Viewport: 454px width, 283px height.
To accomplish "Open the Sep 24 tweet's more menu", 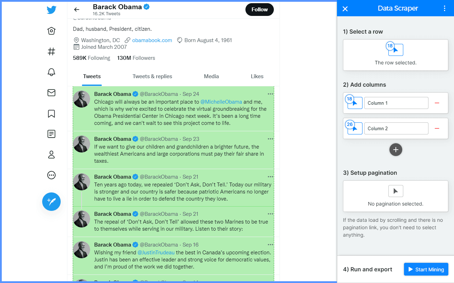I will [270, 94].
